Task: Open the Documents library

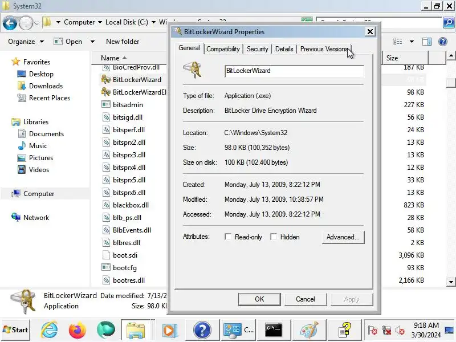Action: click(x=46, y=133)
